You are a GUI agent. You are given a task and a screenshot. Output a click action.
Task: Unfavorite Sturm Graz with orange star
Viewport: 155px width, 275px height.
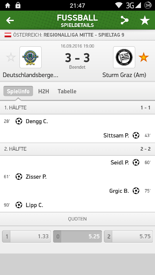pos(144,57)
